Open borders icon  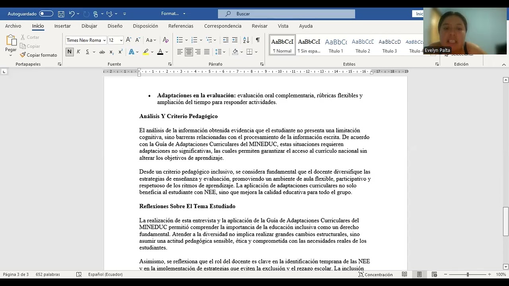(249, 52)
